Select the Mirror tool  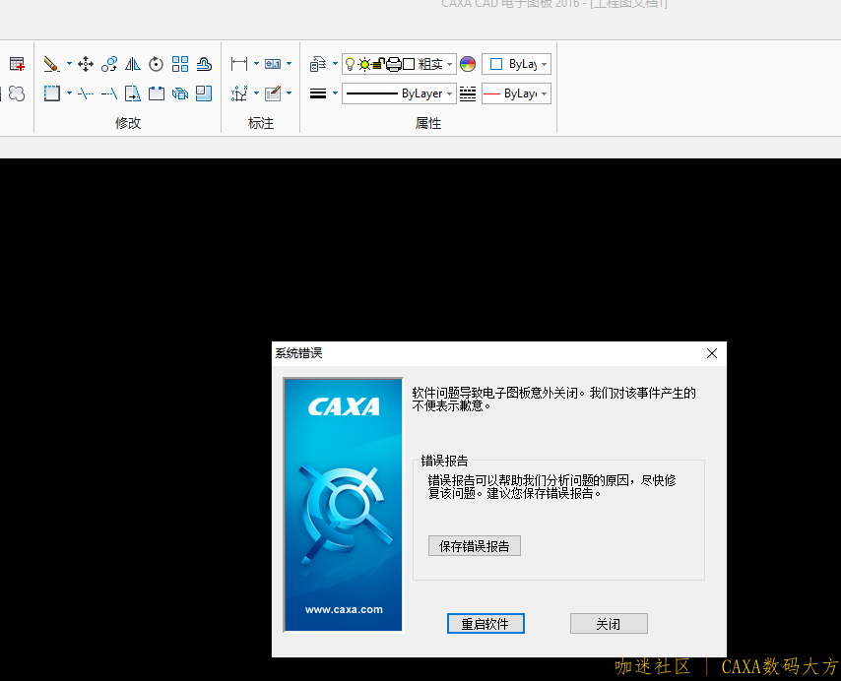point(133,64)
